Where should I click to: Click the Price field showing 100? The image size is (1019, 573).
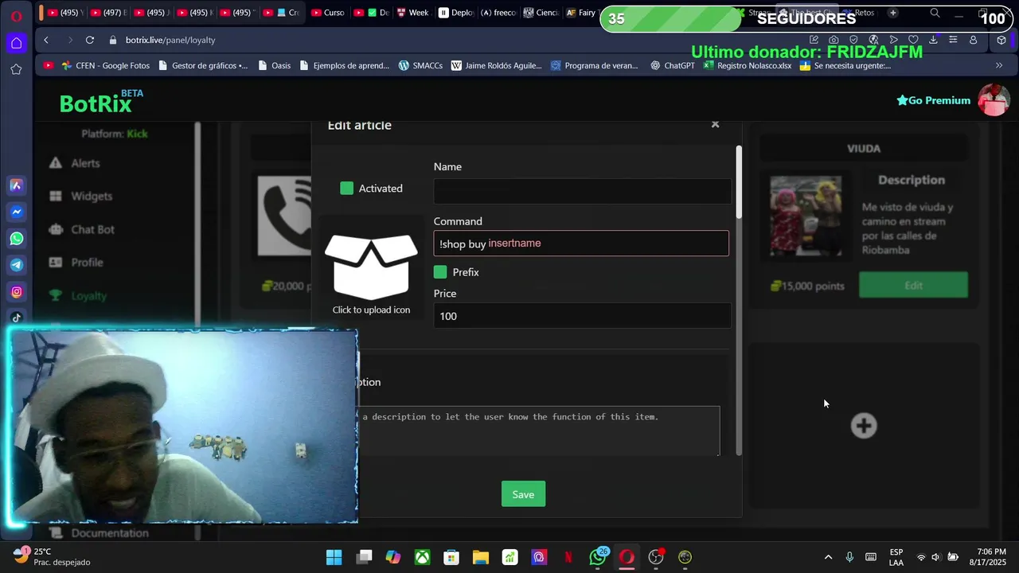(582, 316)
